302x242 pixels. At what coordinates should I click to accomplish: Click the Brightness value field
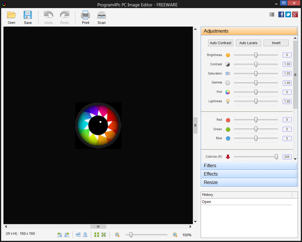pyautogui.click(x=287, y=55)
